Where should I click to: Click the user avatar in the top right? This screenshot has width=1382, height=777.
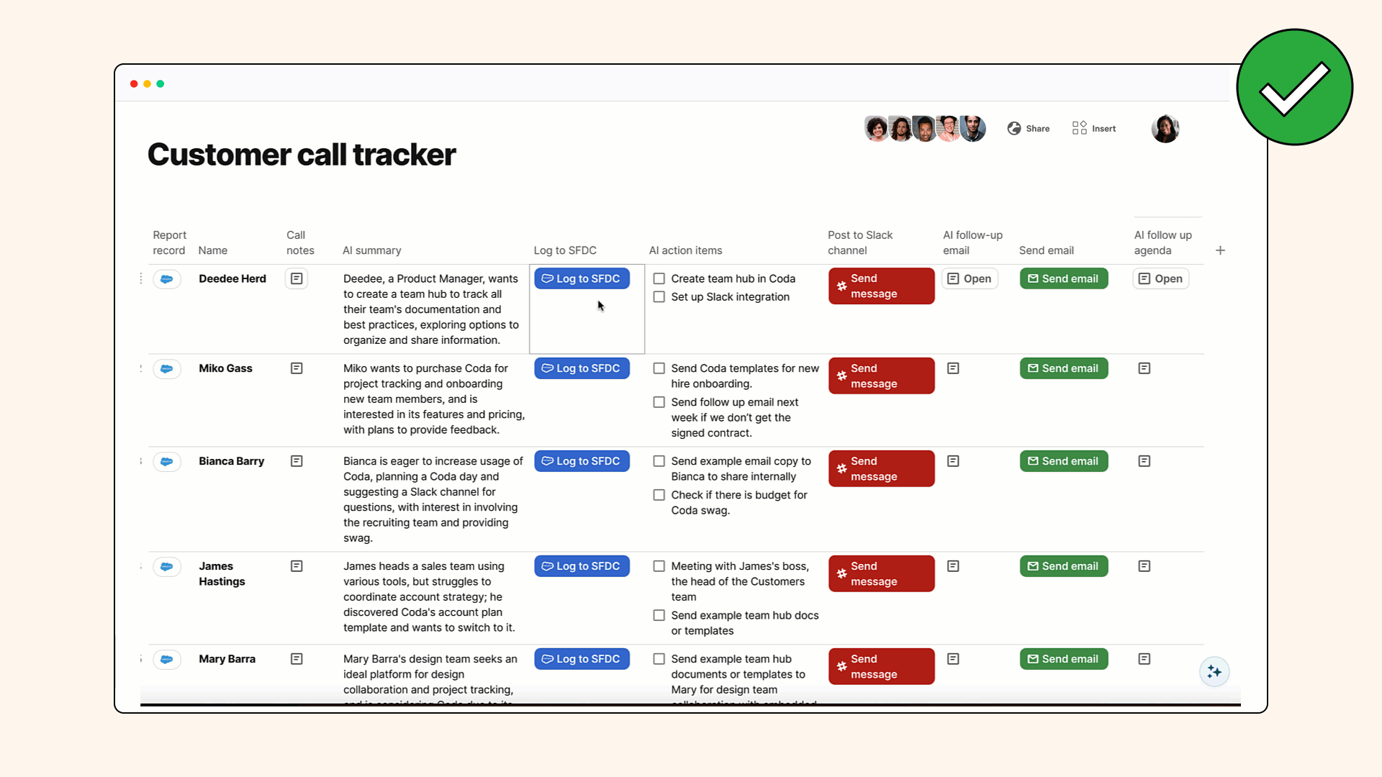click(1165, 128)
